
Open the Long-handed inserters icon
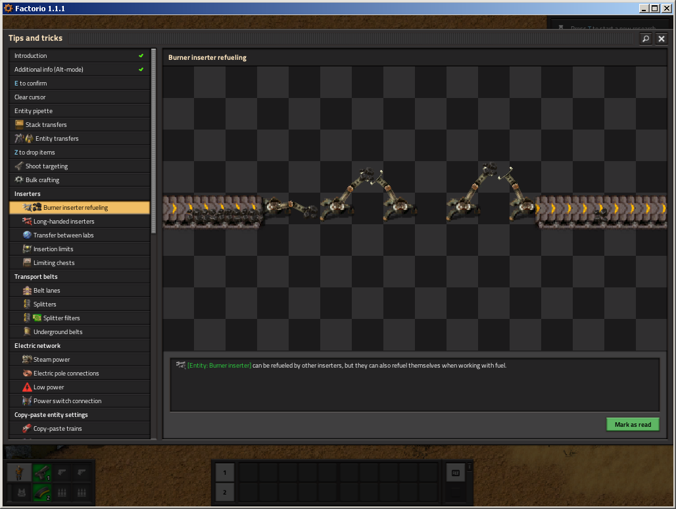pyautogui.click(x=27, y=221)
